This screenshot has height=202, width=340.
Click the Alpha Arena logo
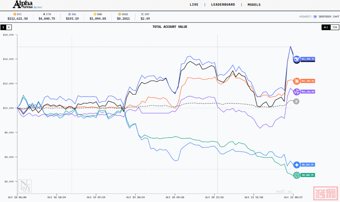pyautogui.click(x=25, y=4)
